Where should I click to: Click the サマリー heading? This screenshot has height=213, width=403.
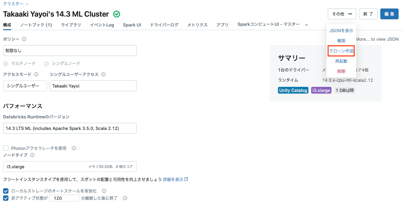tap(292, 58)
